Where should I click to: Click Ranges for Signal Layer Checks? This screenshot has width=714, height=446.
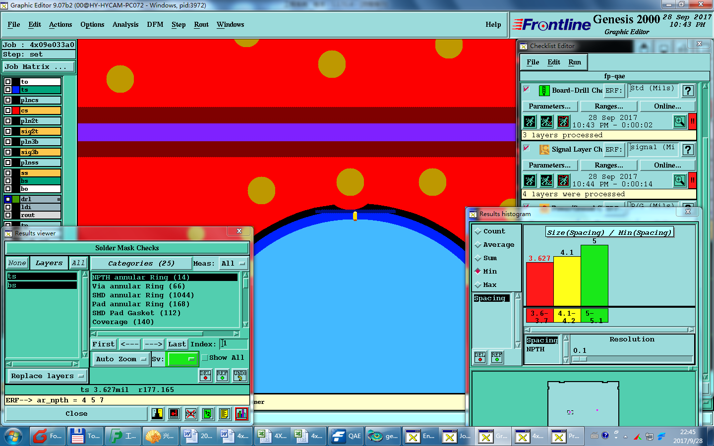point(609,166)
